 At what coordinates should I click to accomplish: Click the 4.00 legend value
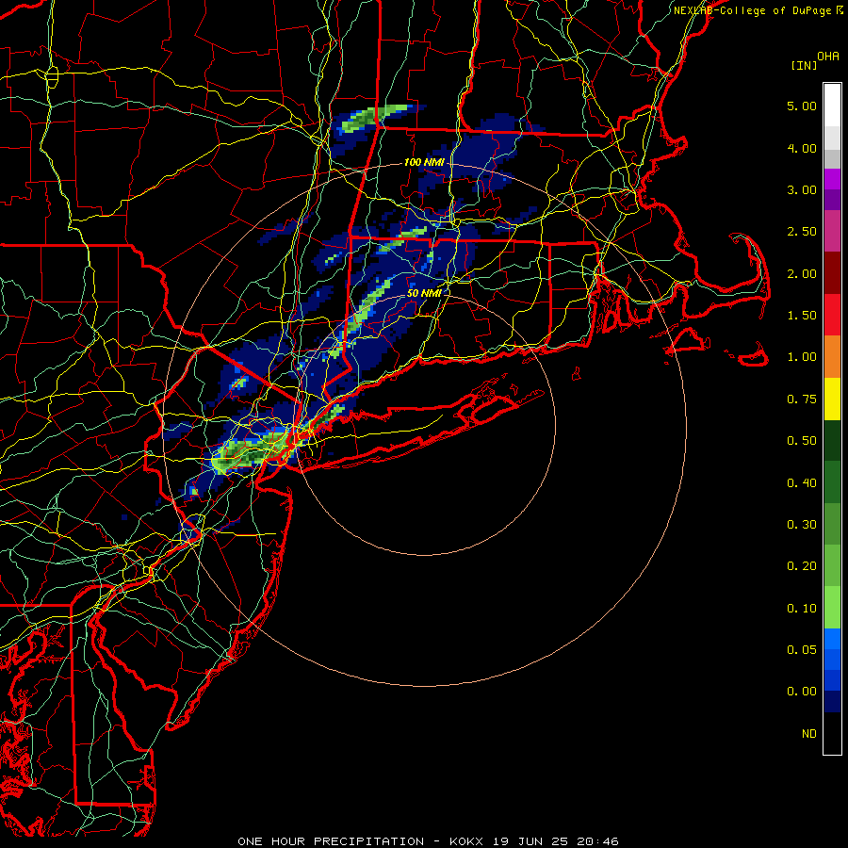[802, 148]
